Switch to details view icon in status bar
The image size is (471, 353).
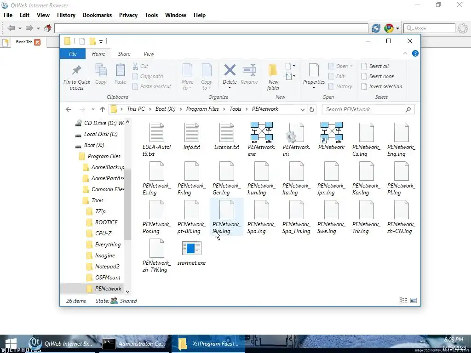(403, 301)
